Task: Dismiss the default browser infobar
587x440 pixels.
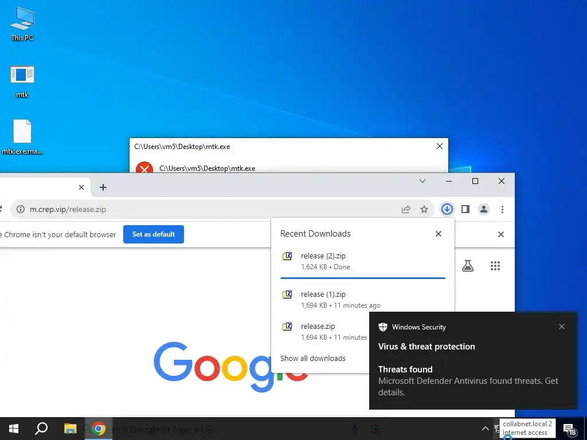Action: [x=500, y=234]
